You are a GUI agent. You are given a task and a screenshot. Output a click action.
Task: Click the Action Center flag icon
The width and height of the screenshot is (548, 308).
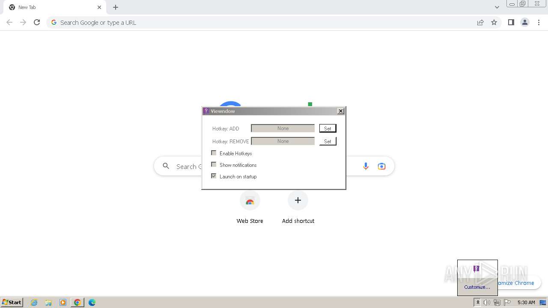click(507, 302)
